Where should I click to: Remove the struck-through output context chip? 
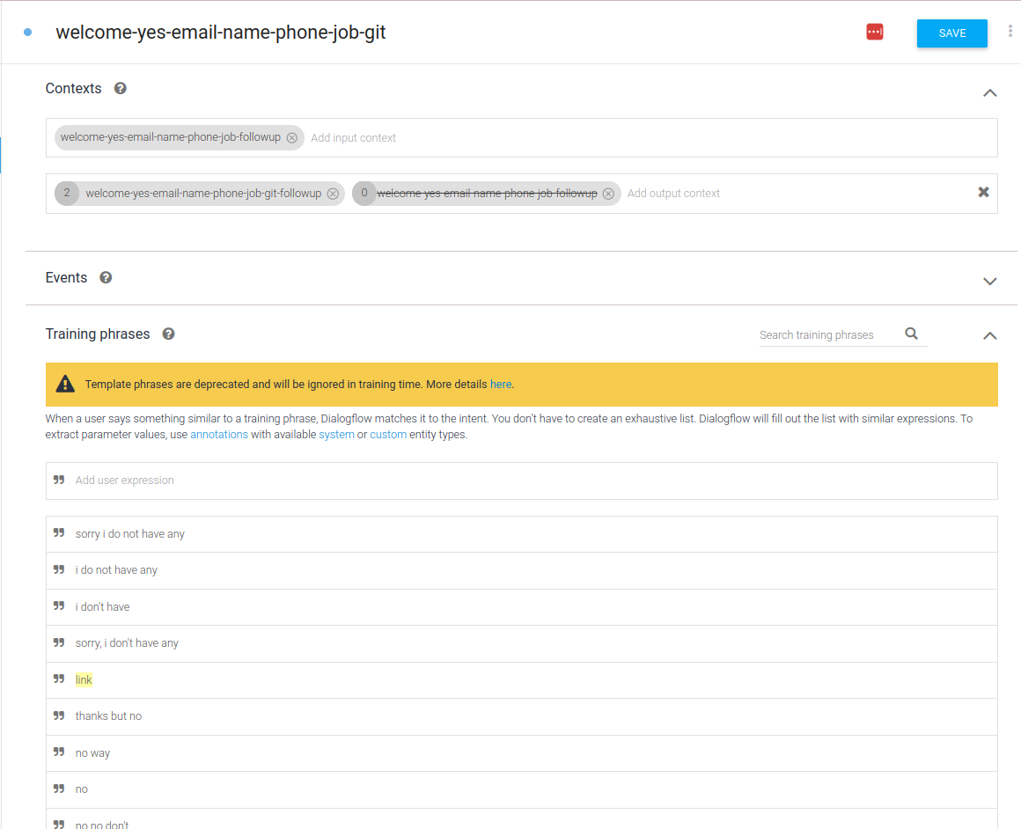click(608, 194)
